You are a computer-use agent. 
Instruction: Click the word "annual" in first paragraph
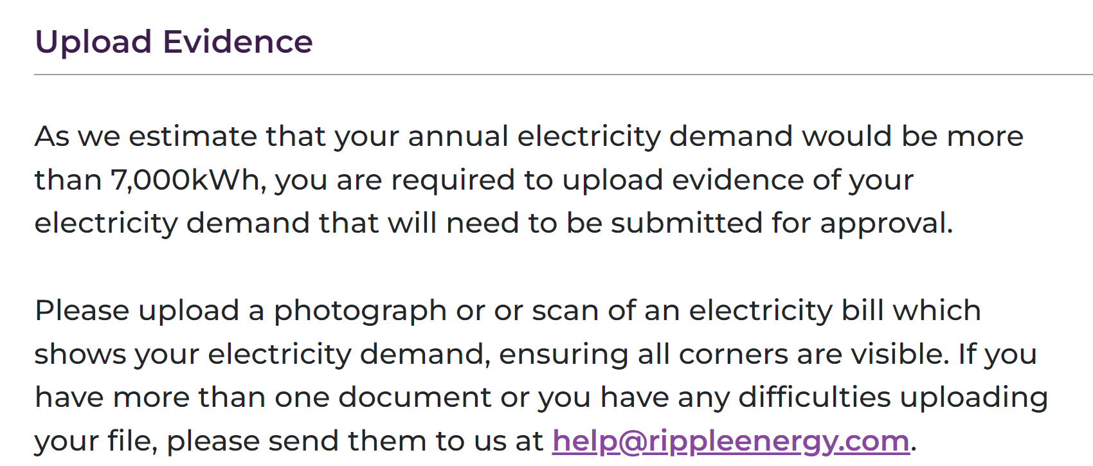click(x=458, y=136)
